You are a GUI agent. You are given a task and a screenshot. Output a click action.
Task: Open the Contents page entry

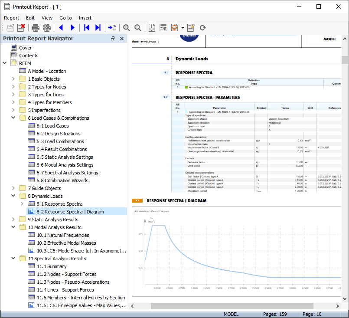pos(29,56)
